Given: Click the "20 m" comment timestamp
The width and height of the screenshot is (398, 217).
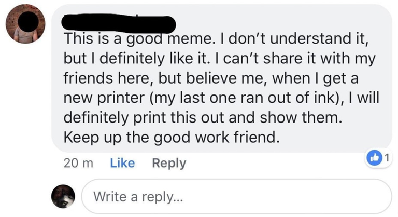Looking at the screenshot, I should [78, 163].
